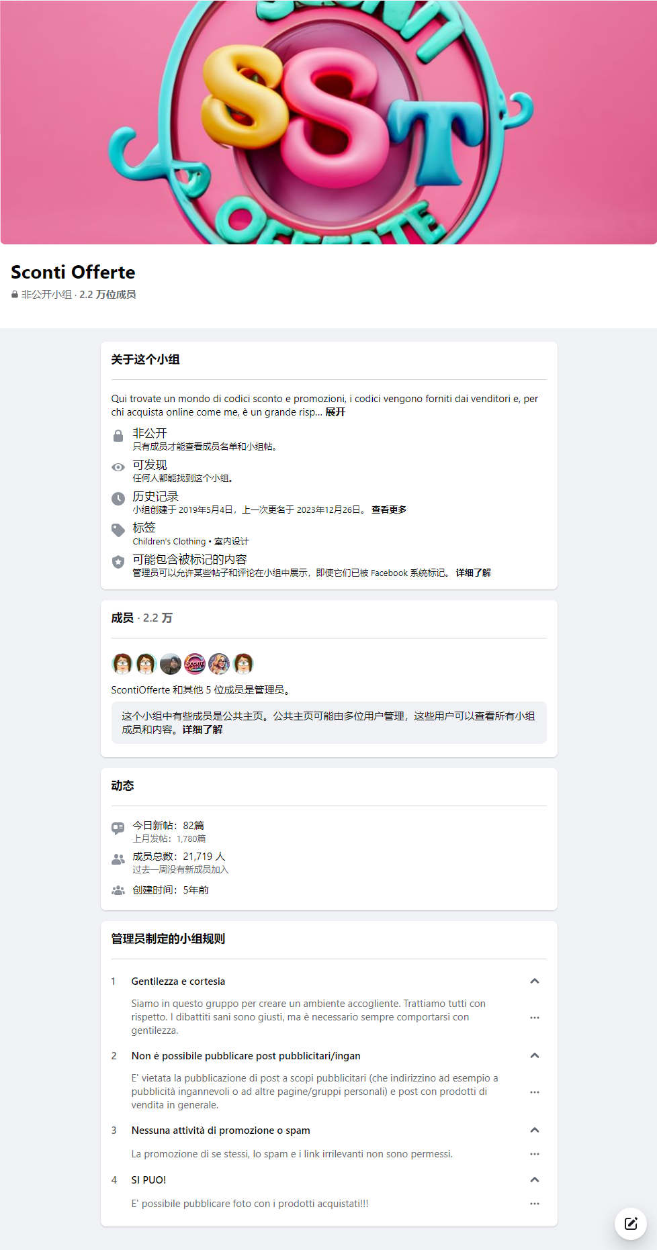Open more options for Gentilezza rule description
This screenshot has width=657, height=1250.
coord(535,1018)
